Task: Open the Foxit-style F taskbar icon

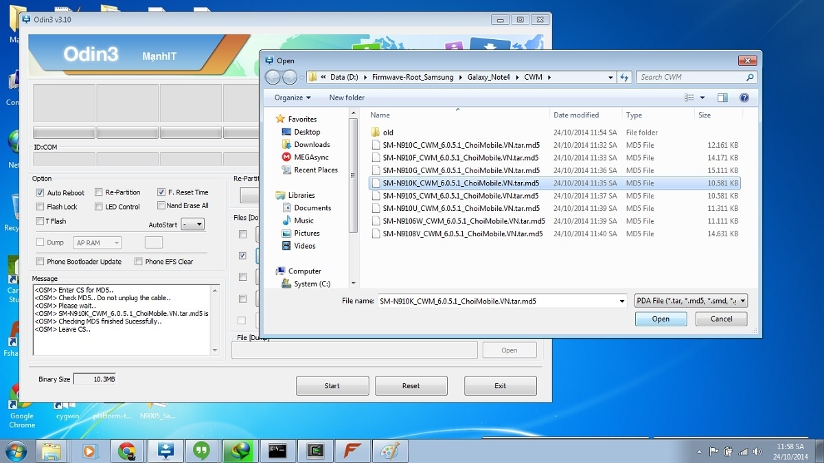Action: pos(352,451)
